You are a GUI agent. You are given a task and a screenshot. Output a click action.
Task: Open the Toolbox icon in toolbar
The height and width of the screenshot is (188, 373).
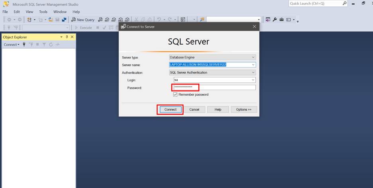(x=281, y=19)
